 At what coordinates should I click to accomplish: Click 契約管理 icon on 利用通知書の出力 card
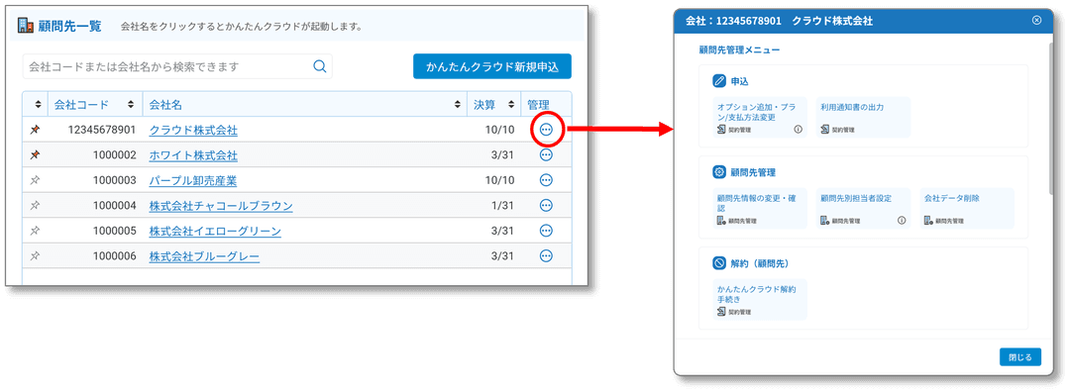pos(824,130)
